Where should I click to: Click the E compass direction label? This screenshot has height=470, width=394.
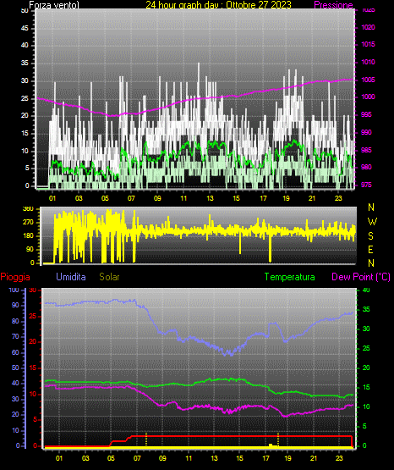tap(370, 249)
